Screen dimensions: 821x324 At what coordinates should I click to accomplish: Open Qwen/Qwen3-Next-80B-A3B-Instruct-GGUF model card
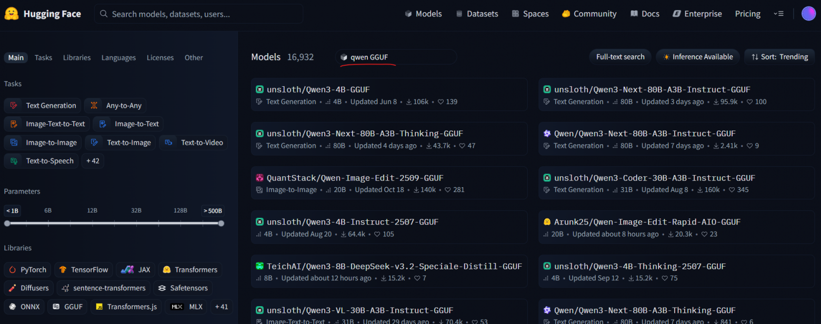[x=676, y=139]
